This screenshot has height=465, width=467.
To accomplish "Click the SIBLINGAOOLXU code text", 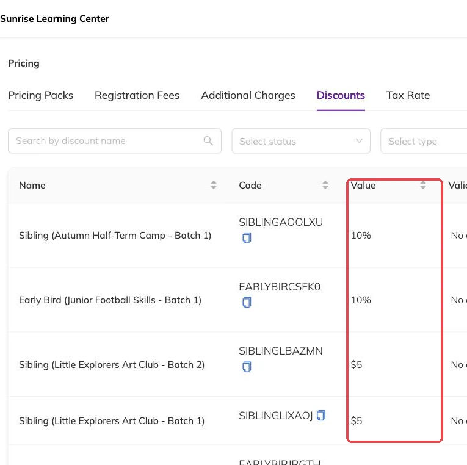I will pos(281,222).
